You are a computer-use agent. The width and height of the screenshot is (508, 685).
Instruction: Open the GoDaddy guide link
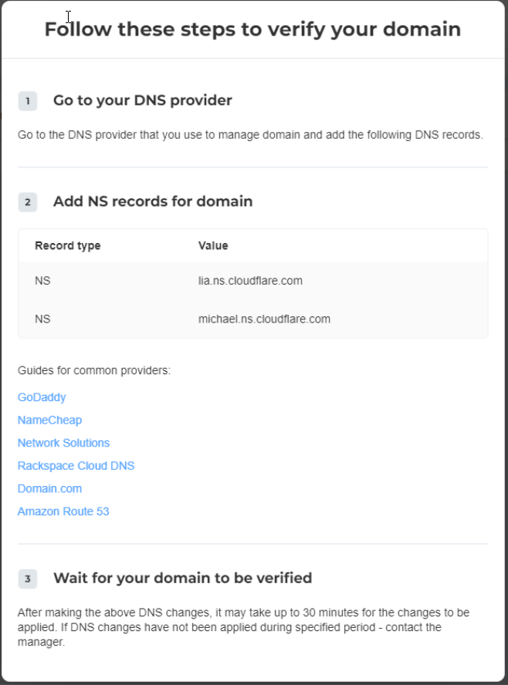[x=42, y=397]
